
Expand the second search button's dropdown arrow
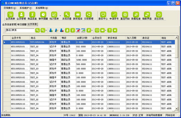(46, 30)
